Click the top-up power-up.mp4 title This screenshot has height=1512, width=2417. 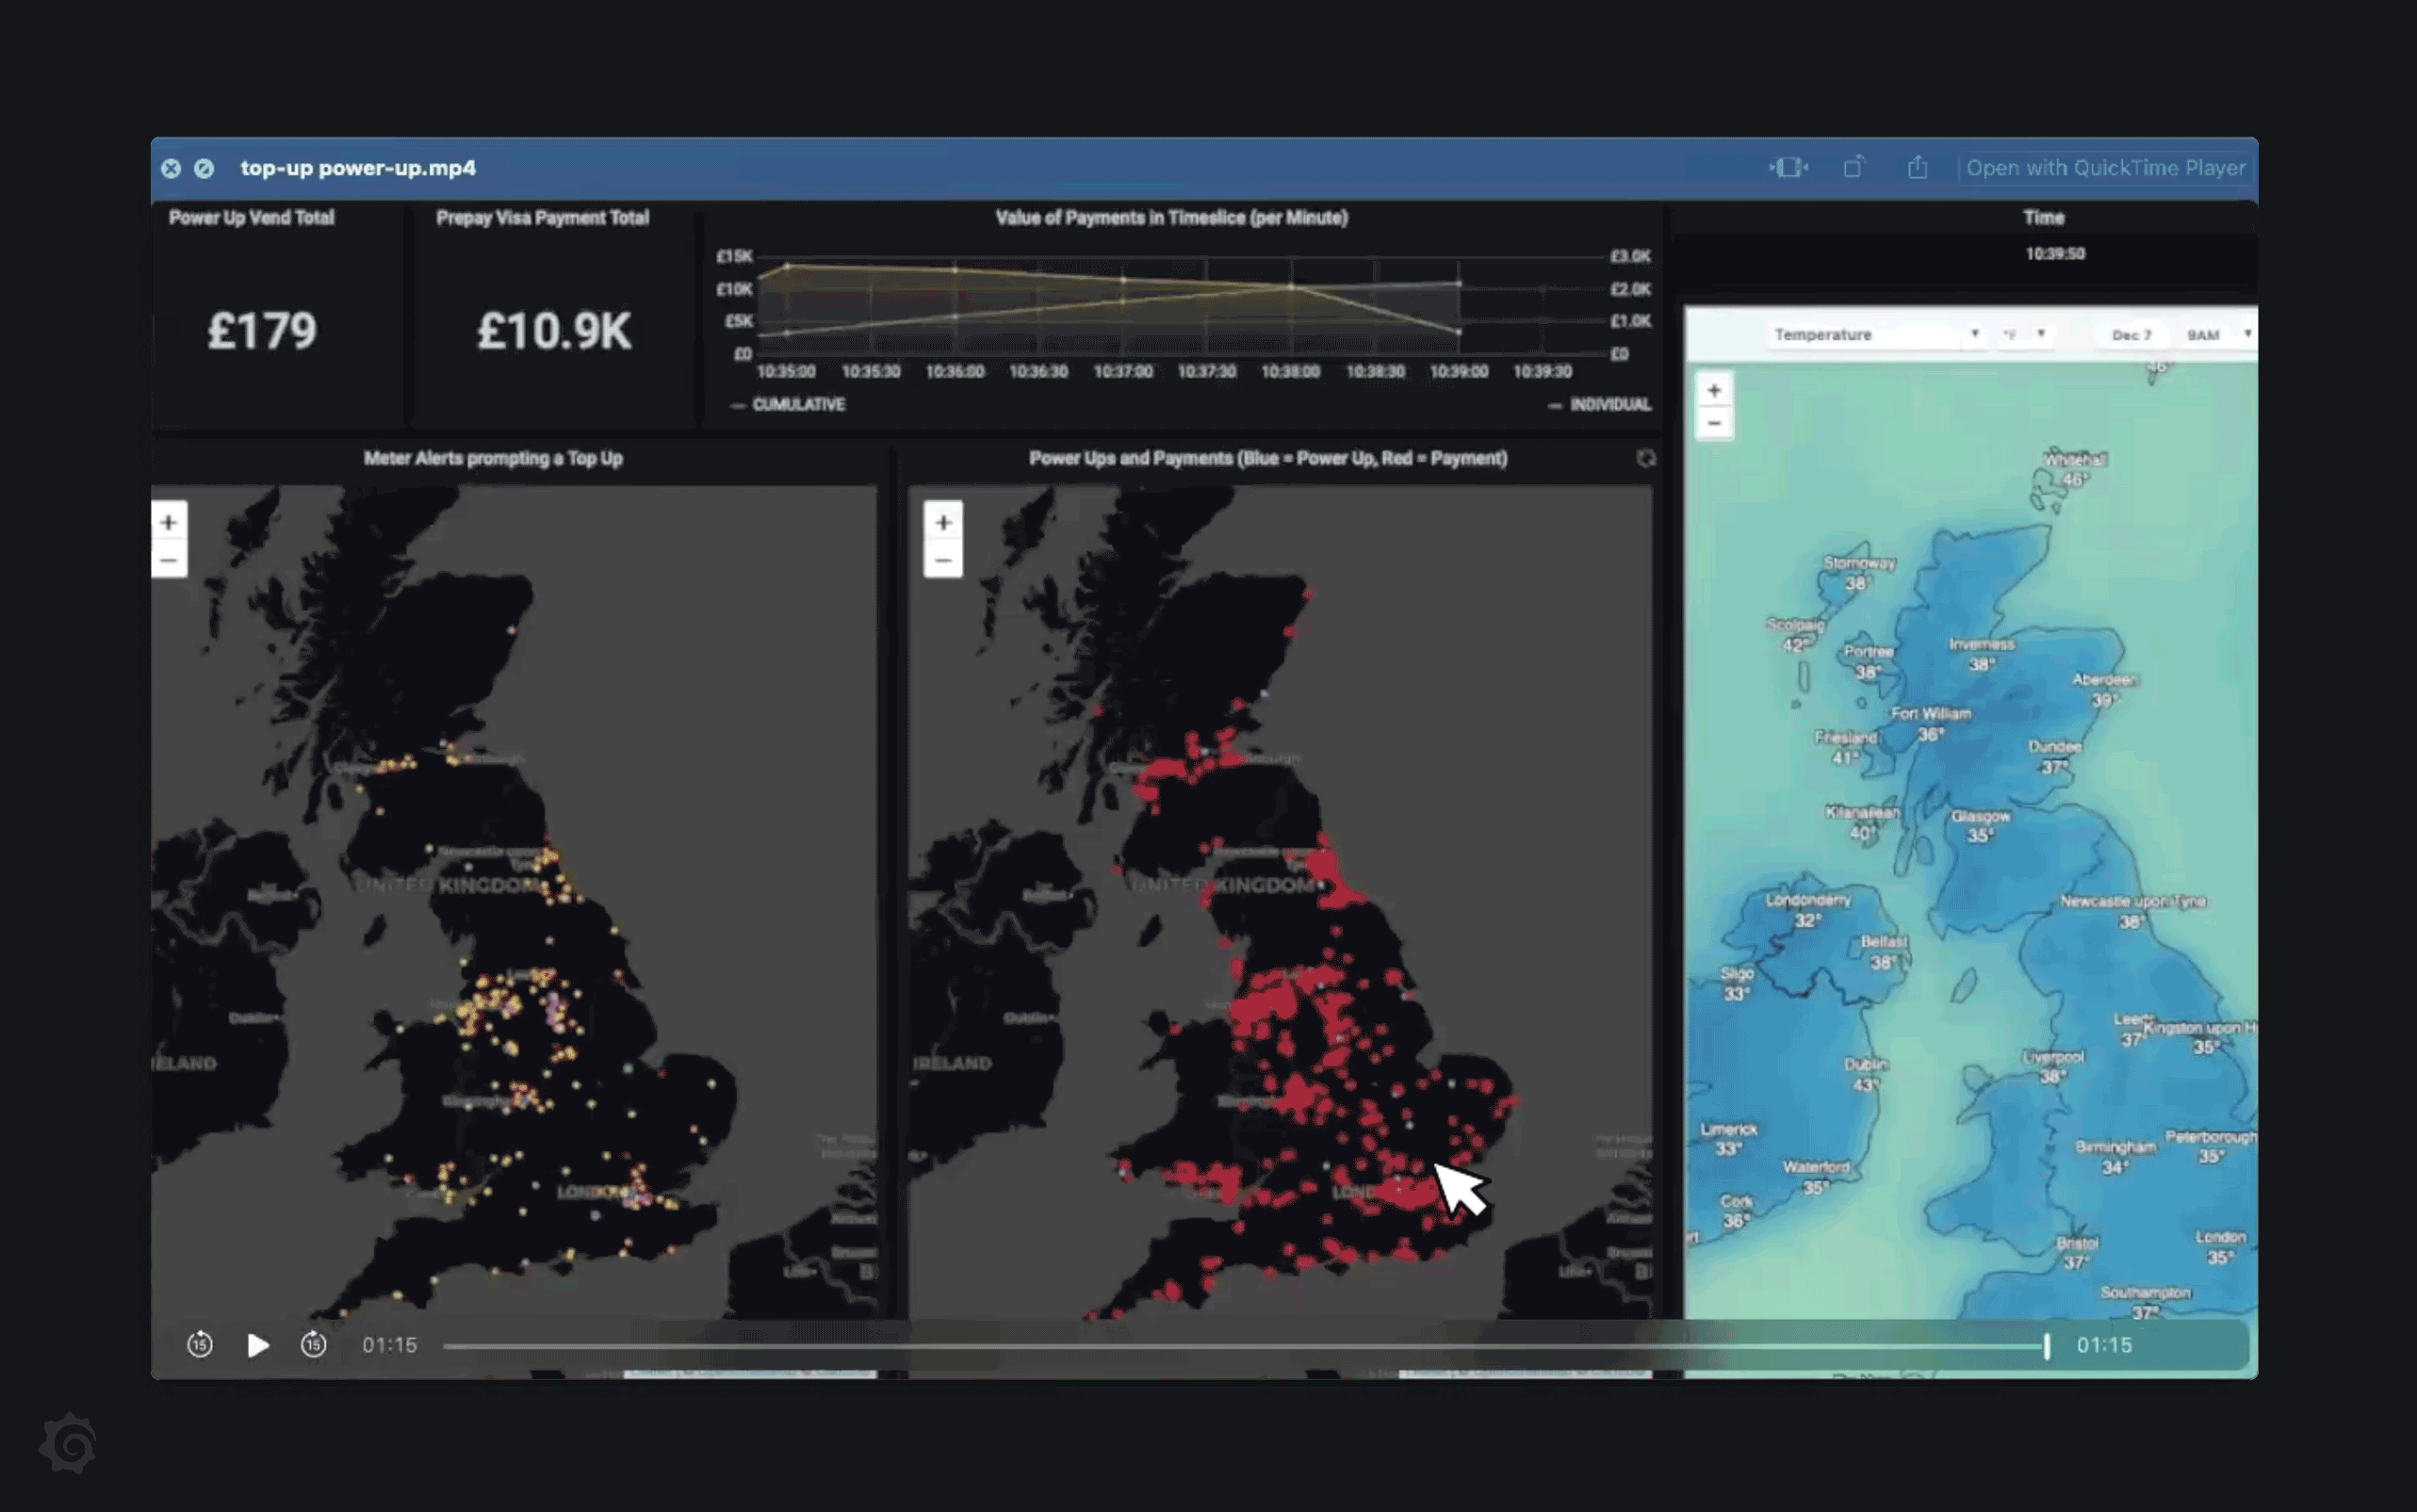tap(358, 168)
